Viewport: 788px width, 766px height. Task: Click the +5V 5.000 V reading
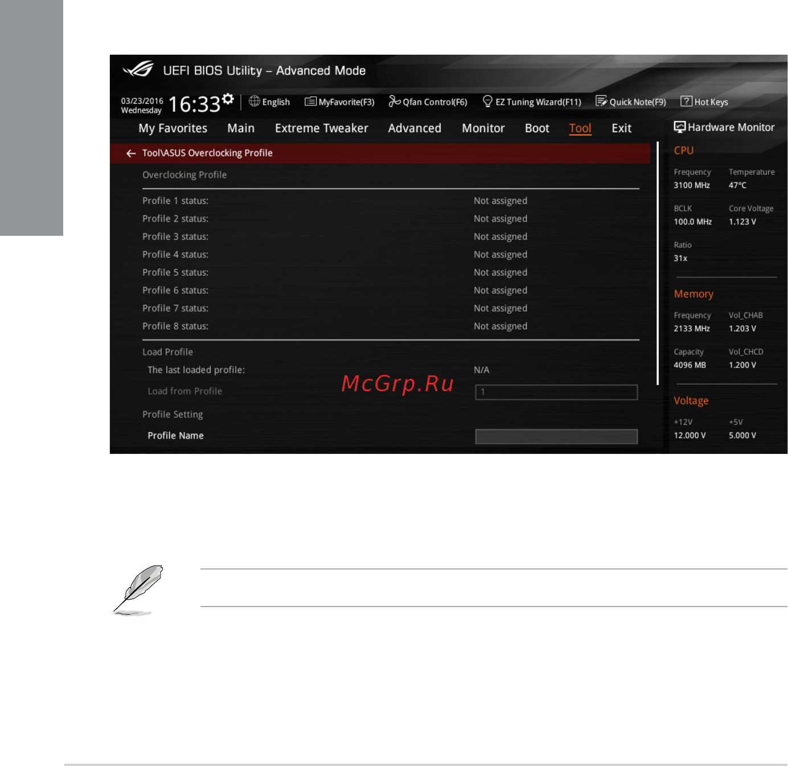pyautogui.click(x=742, y=435)
